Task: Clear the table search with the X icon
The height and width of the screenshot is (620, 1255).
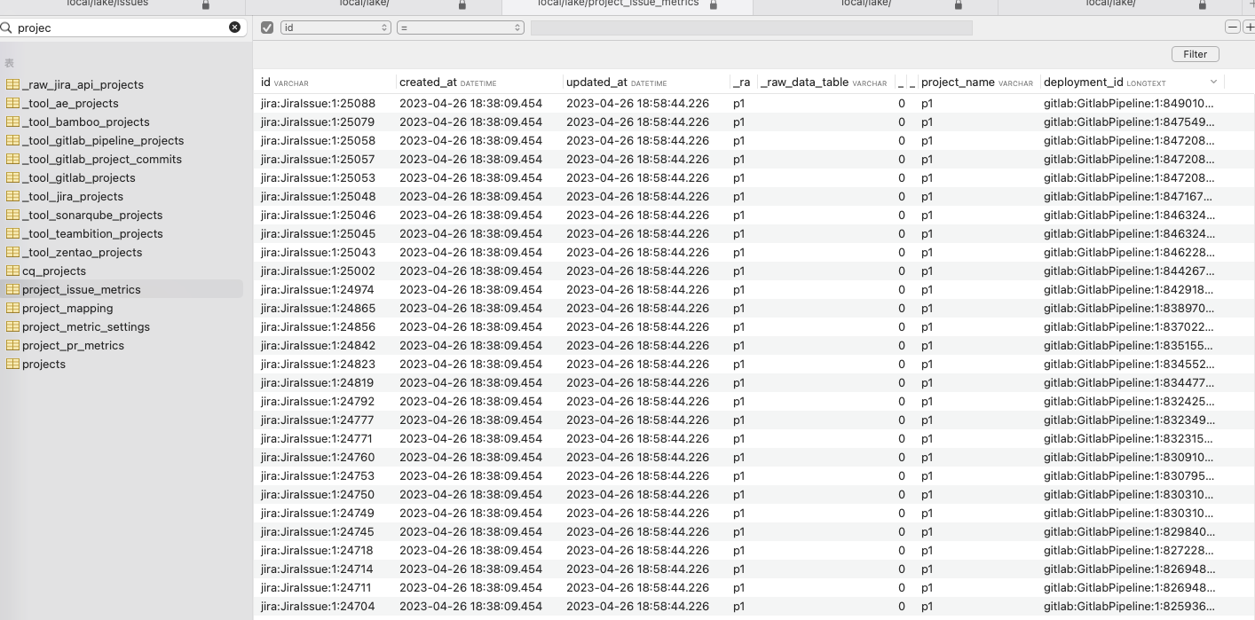Action: 234,27
